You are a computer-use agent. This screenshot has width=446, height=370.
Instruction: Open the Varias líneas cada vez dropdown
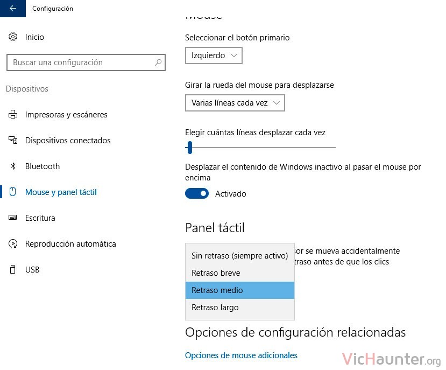[x=235, y=103]
